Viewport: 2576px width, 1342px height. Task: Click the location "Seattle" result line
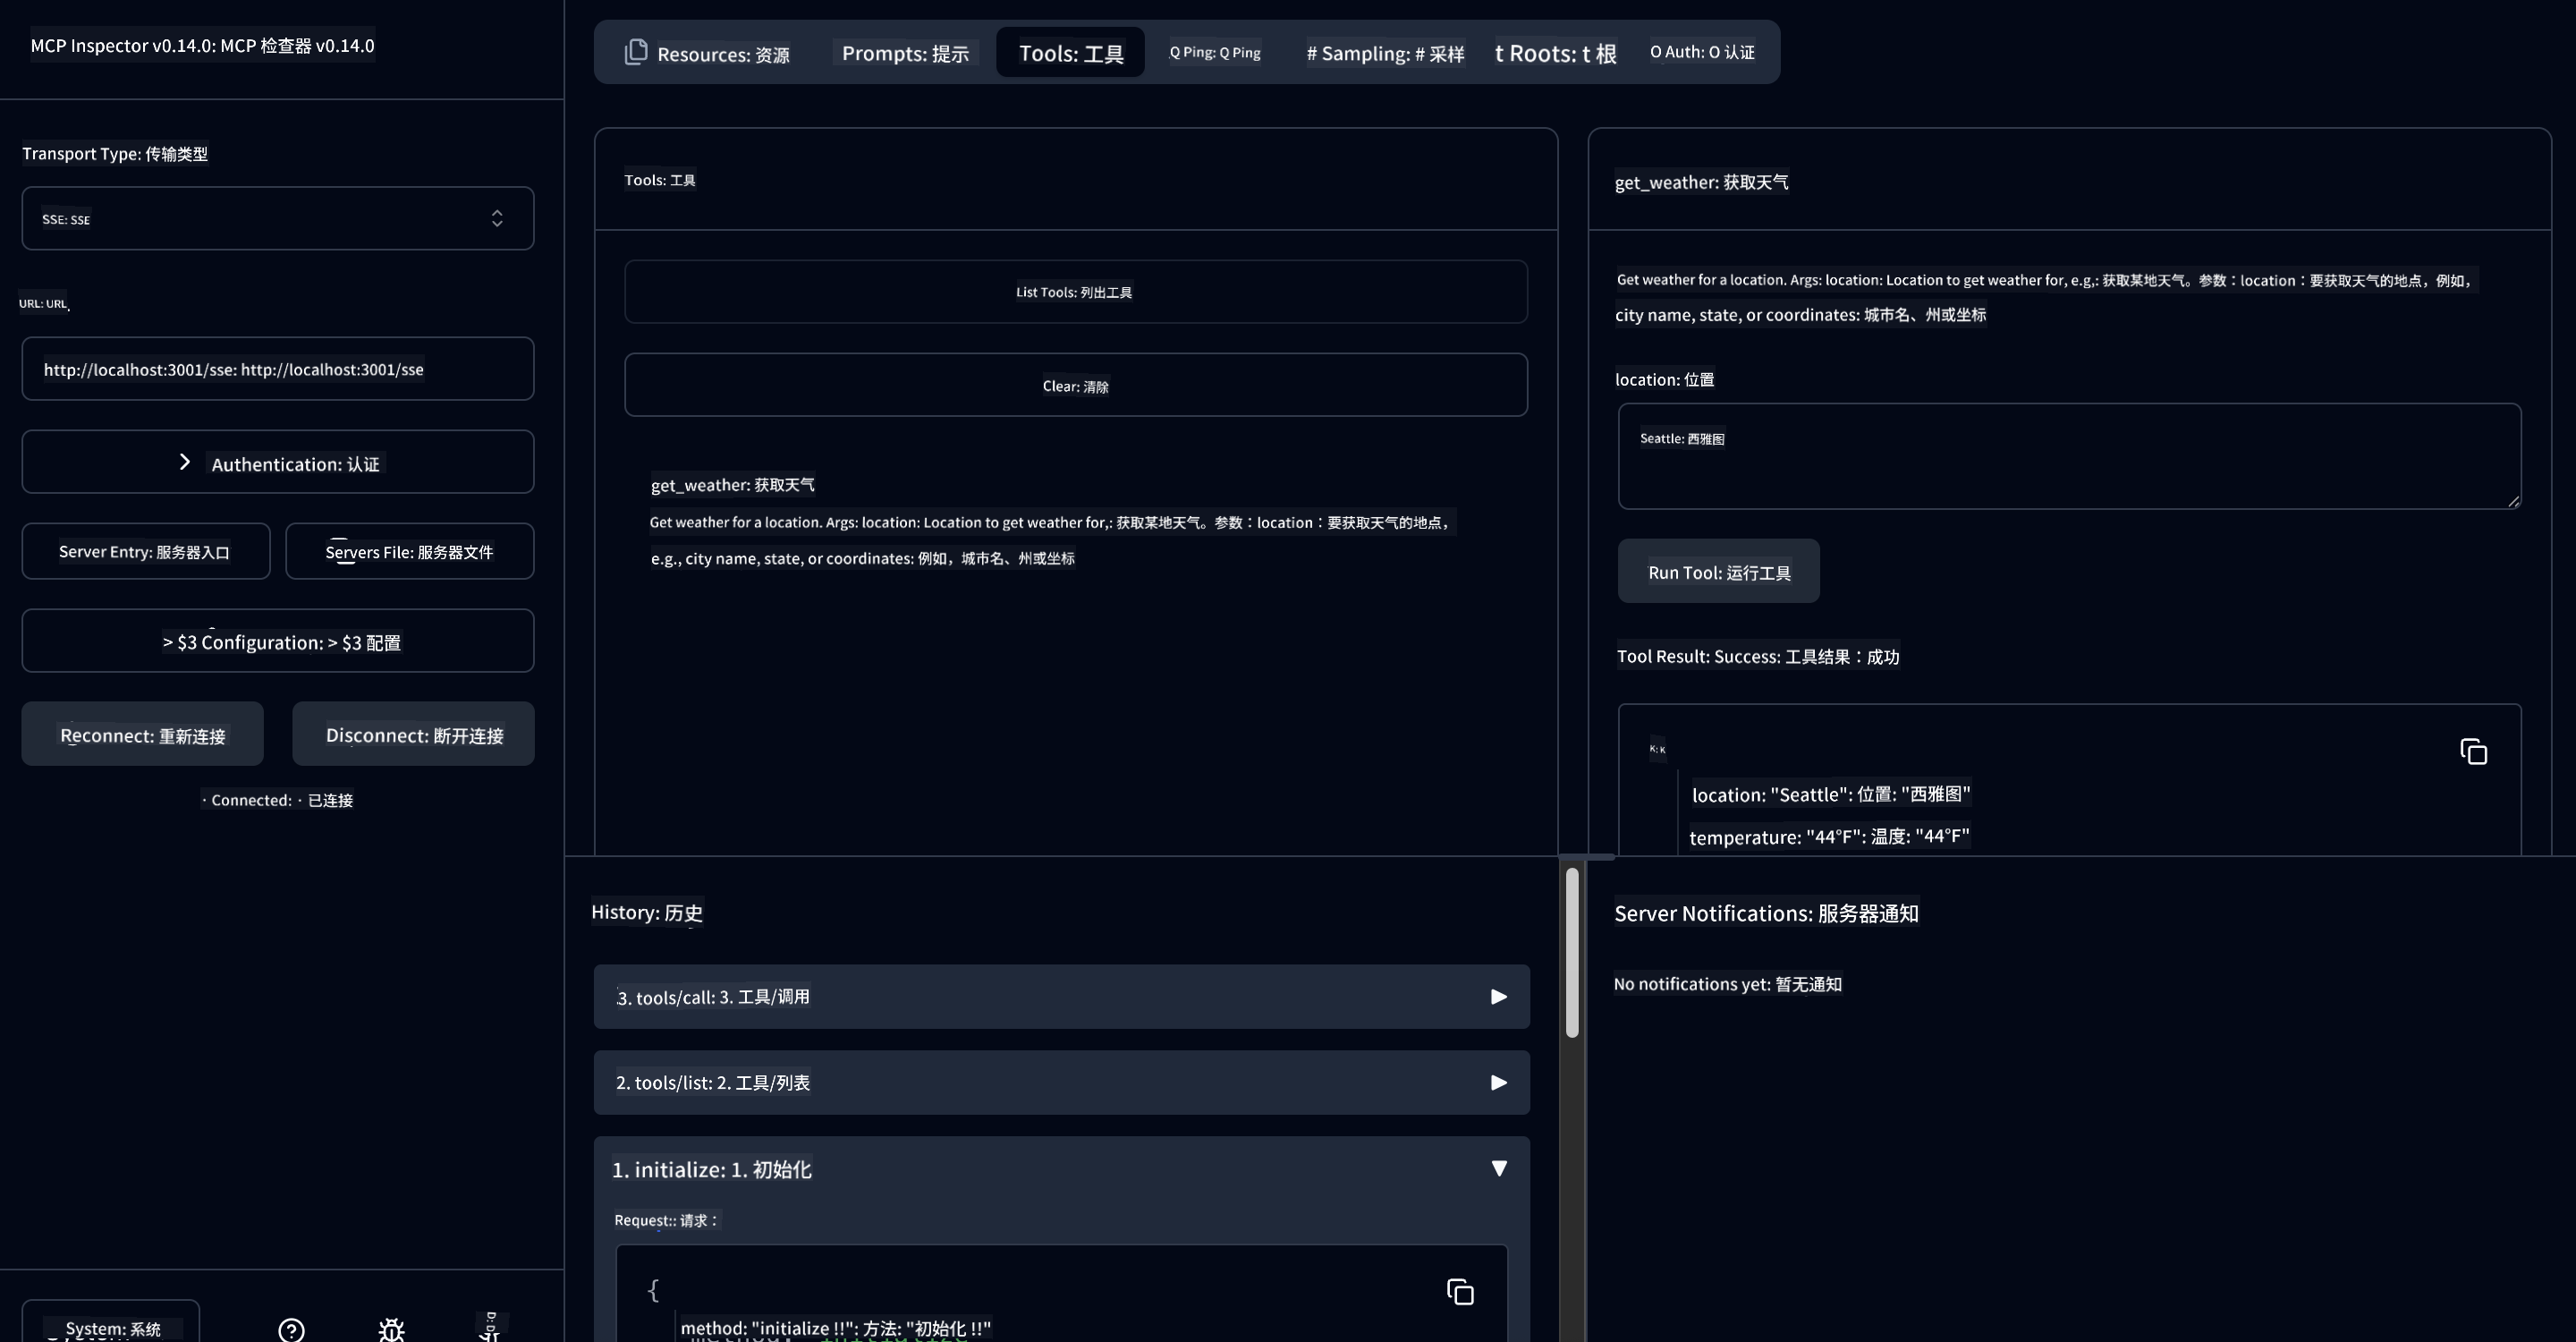click(1831, 794)
